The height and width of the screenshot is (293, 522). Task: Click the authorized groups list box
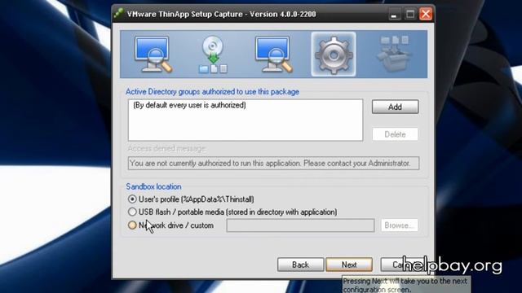246,120
